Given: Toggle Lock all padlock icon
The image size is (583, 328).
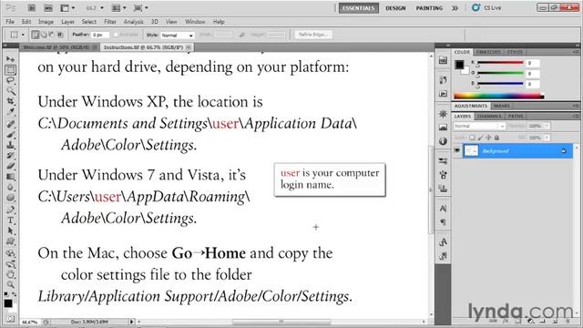Looking at the screenshot, I should 496,138.
